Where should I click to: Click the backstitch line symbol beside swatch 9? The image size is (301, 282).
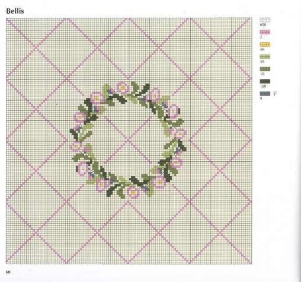pos(275,94)
